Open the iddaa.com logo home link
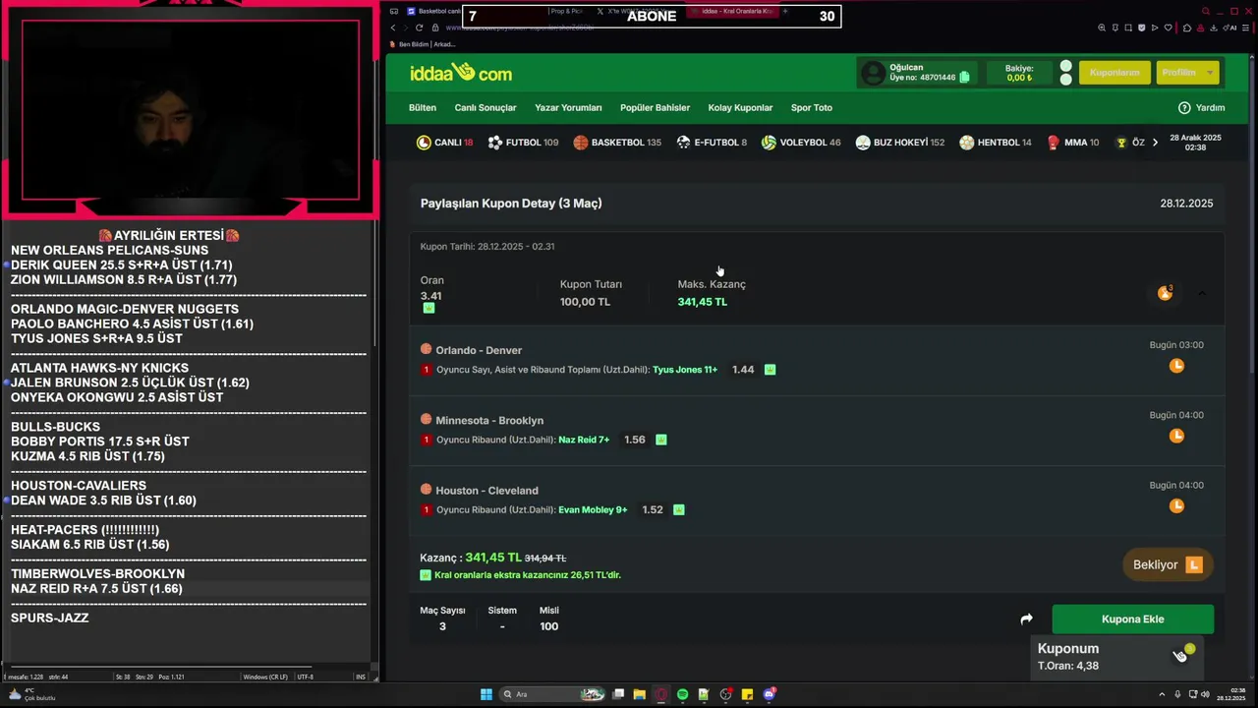The width and height of the screenshot is (1258, 708). tap(462, 73)
